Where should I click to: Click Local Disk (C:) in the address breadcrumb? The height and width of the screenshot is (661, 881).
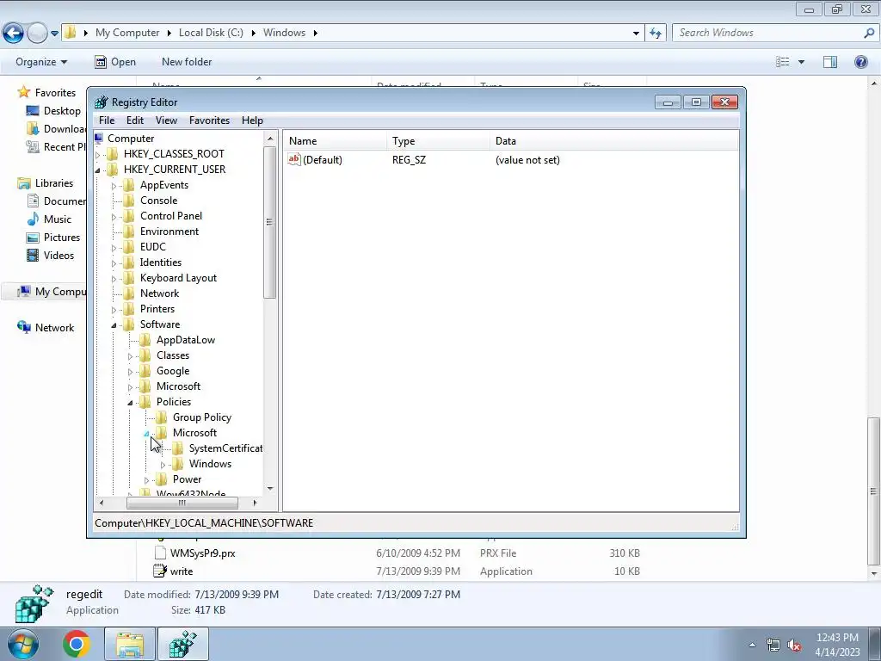(211, 33)
